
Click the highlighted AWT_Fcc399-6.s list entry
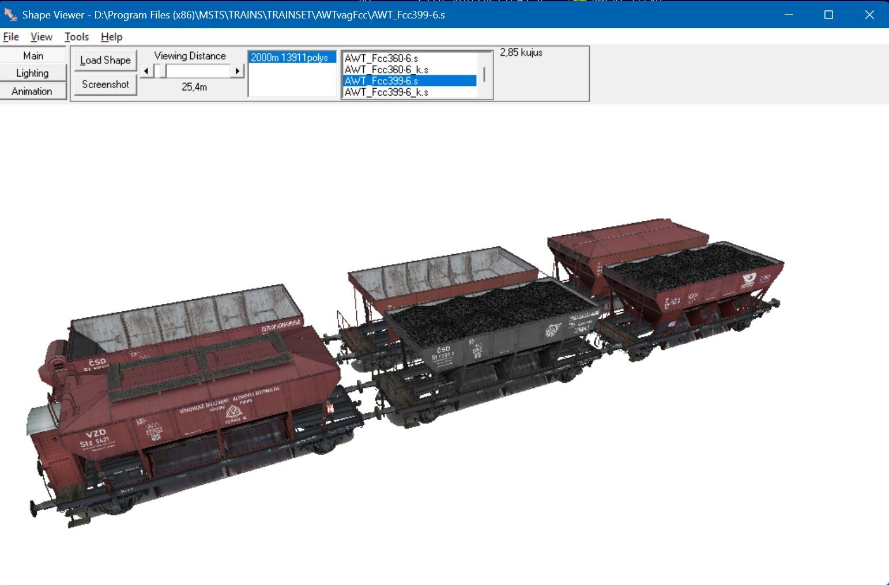click(381, 81)
